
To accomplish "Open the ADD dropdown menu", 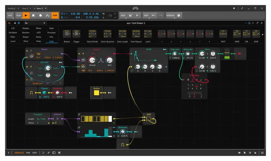I will click(123, 15).
